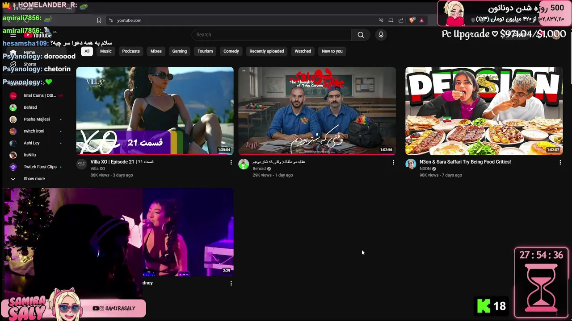Click the "29K views · 1 day ago" text

(273, 175)
